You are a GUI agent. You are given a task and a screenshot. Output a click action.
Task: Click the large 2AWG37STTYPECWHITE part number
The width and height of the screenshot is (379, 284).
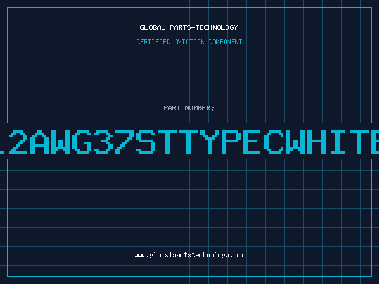click(189, 142)
